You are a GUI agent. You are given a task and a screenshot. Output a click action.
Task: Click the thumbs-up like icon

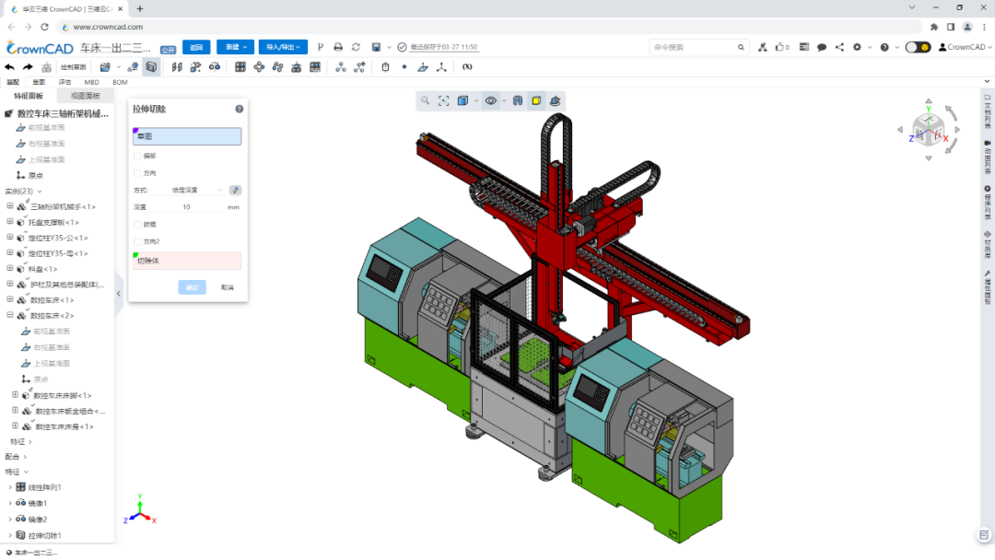[x=780, y=47]
